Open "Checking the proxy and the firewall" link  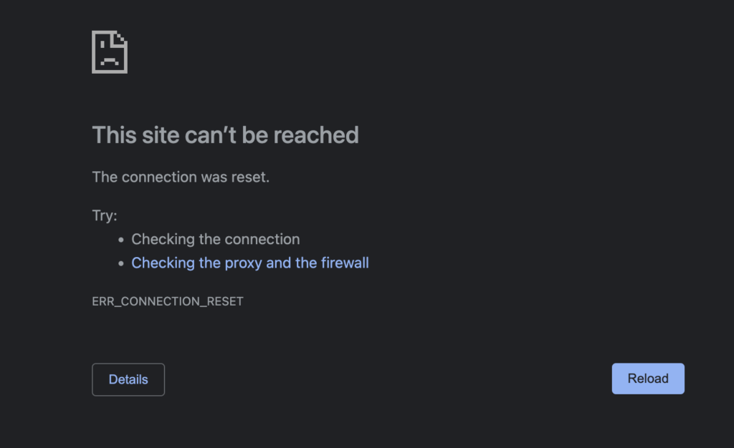[250, 263]
